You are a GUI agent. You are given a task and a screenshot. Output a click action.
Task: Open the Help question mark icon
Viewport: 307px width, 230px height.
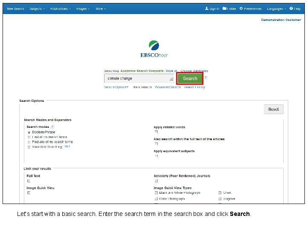291,9
